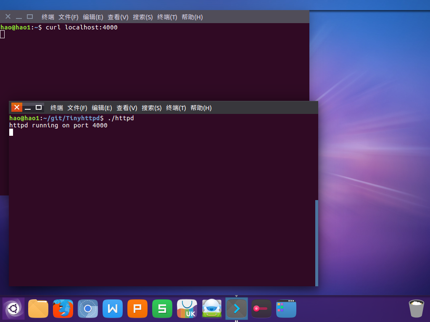This screenshot has width=430, height=322.
Task: Click the blinking cursor after httpd output
Action: click(11, 132)
